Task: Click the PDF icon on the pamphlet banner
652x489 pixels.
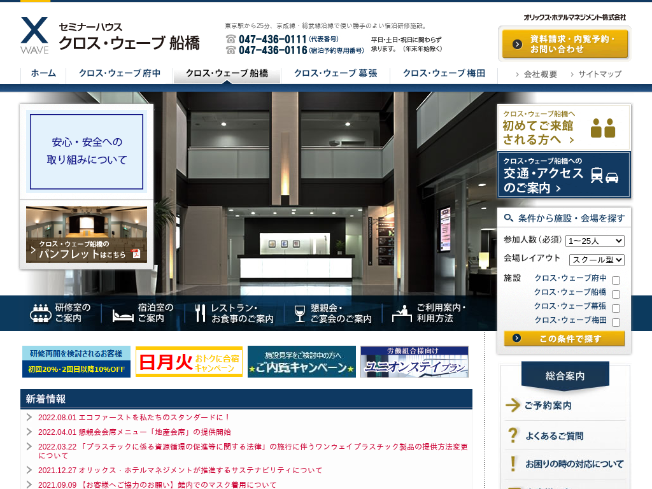Action: [x=136, y=253]
